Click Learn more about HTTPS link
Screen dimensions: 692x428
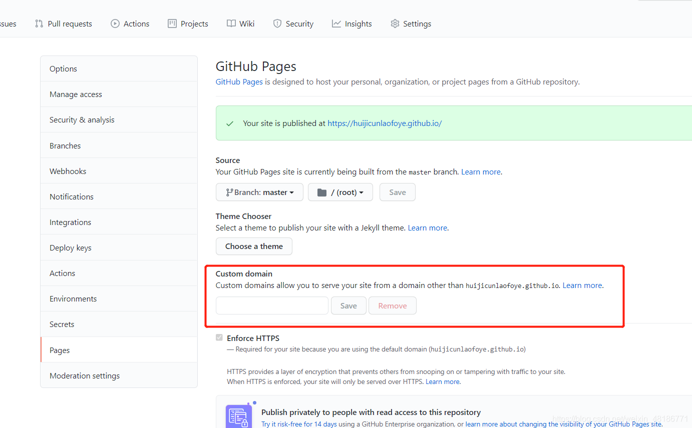pyautogui.click(x=443, y=381)
